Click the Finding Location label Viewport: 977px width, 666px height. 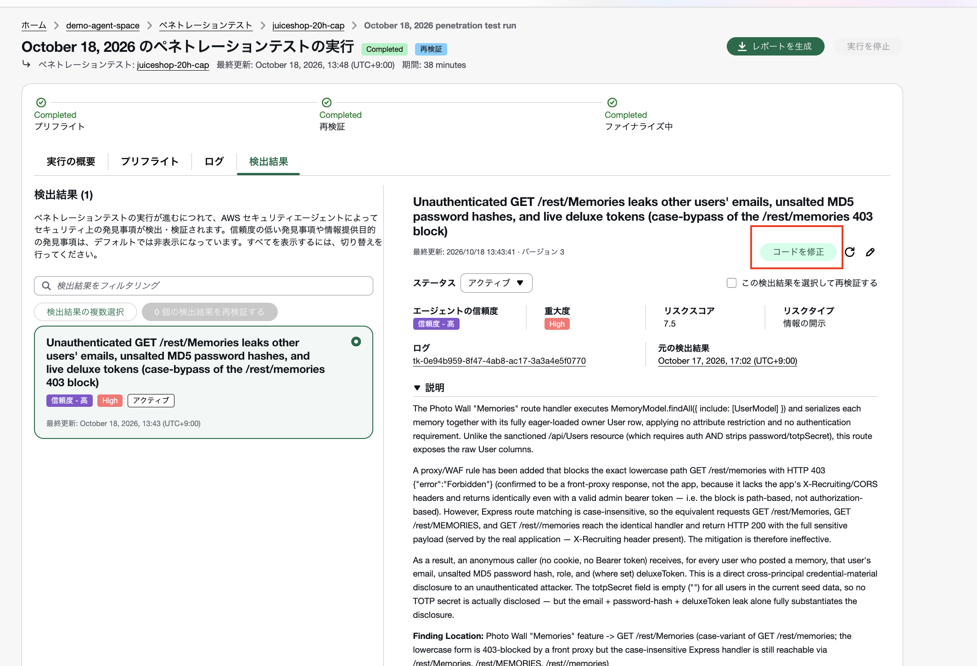tap(448, 636)
